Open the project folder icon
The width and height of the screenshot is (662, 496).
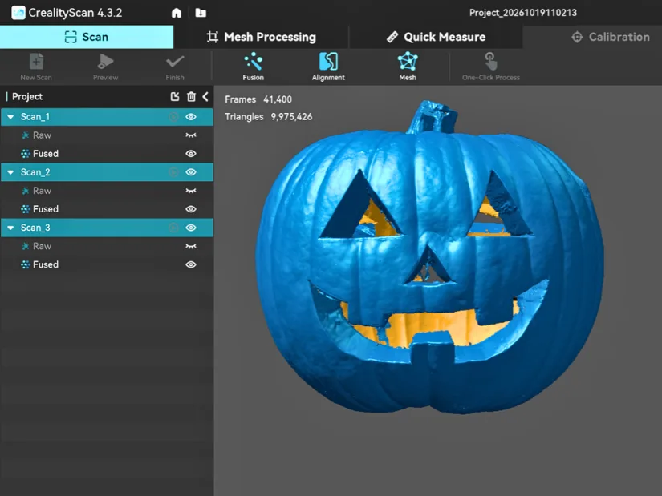click(201, 13)
